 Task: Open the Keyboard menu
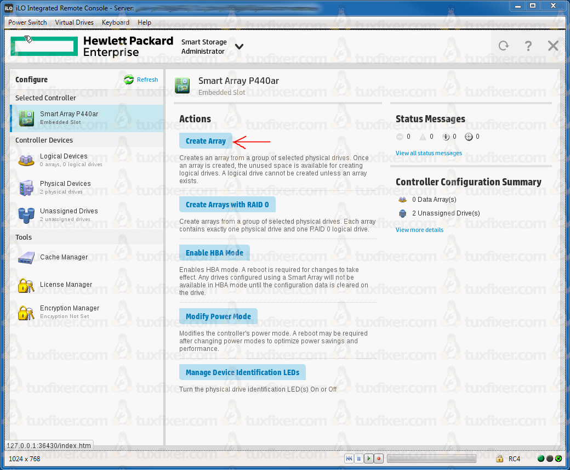116,22
